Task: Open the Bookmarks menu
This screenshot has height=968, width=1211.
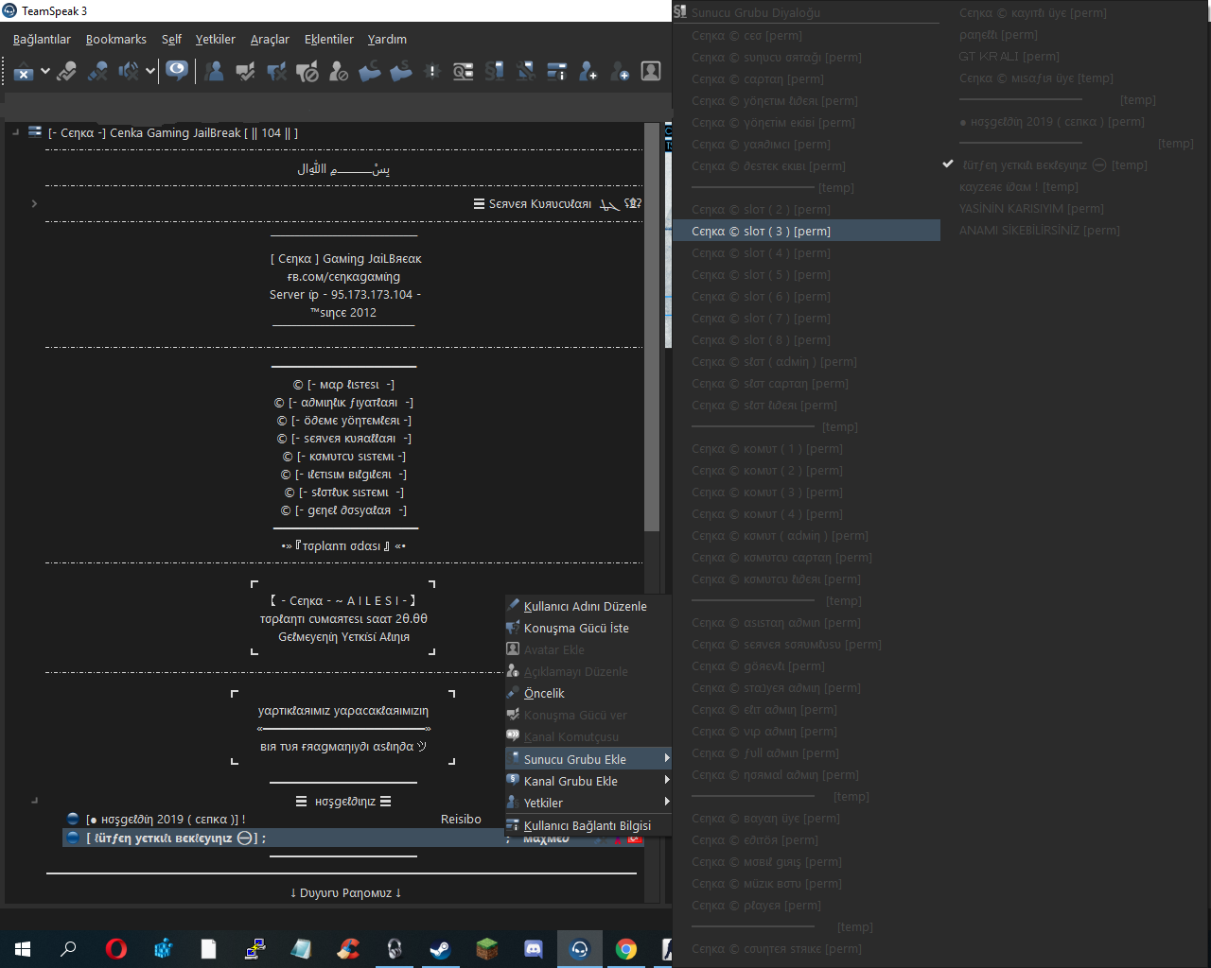Action: 115,39
